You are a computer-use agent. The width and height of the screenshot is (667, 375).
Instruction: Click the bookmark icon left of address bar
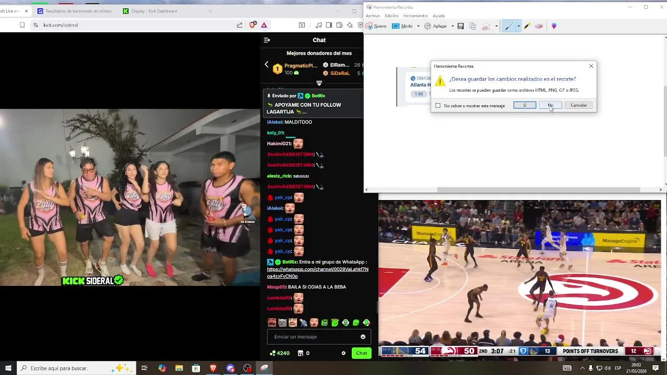(22, 25)
